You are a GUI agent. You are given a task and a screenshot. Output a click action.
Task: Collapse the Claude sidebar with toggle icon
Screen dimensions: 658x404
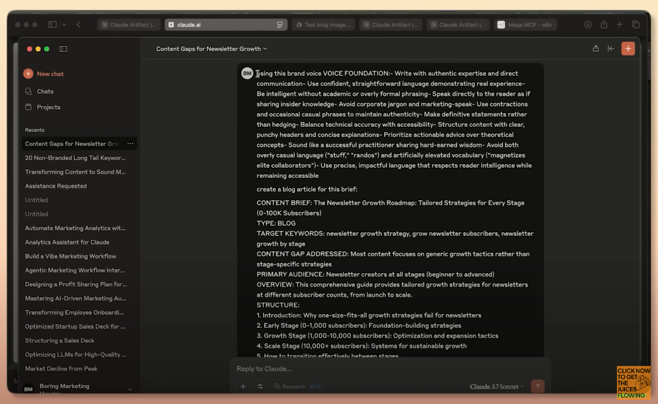point(63,49)
